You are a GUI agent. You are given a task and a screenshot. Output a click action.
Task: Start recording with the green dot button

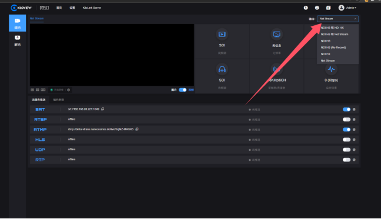pos(57,90)
